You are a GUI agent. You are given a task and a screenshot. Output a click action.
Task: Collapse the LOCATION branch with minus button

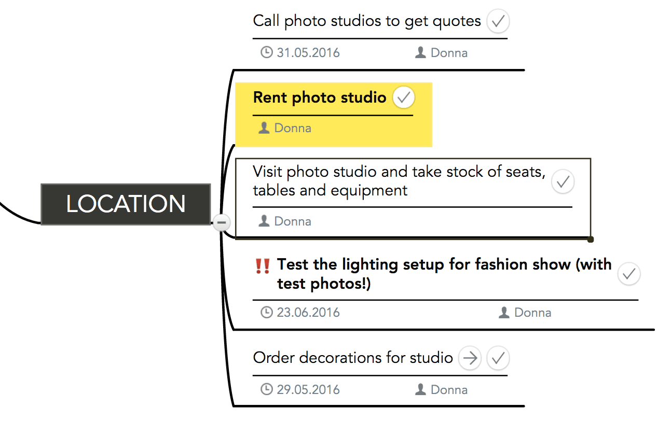pos(221,223)
